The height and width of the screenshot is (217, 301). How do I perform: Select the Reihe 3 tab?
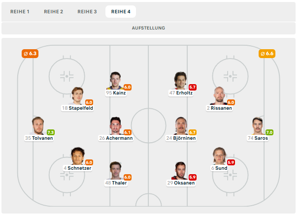(x=87, y=11)
